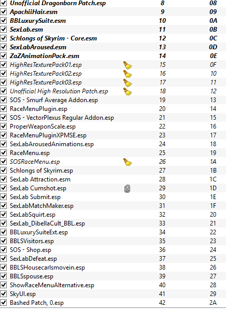
Task: Click broom icon beside HighResTexturePack03.esp
Action: coord(128,83)
